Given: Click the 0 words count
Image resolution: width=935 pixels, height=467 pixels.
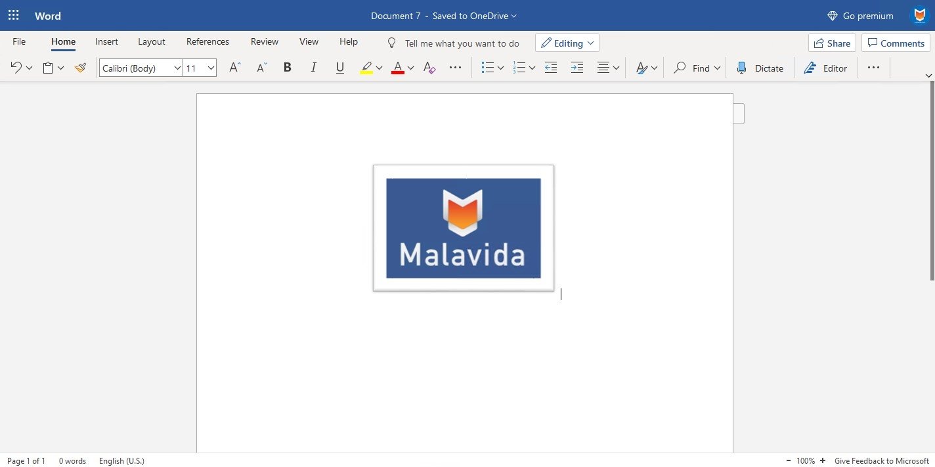Looking at the screenshot, I should coord(72,461).
